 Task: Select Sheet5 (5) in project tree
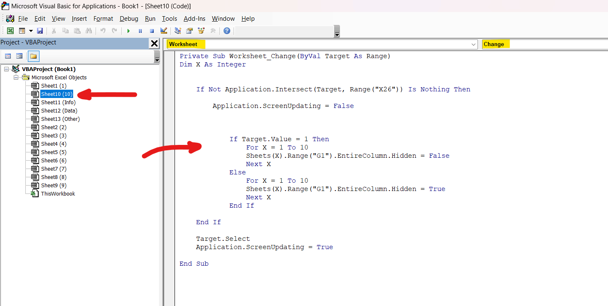coord(54,152)
